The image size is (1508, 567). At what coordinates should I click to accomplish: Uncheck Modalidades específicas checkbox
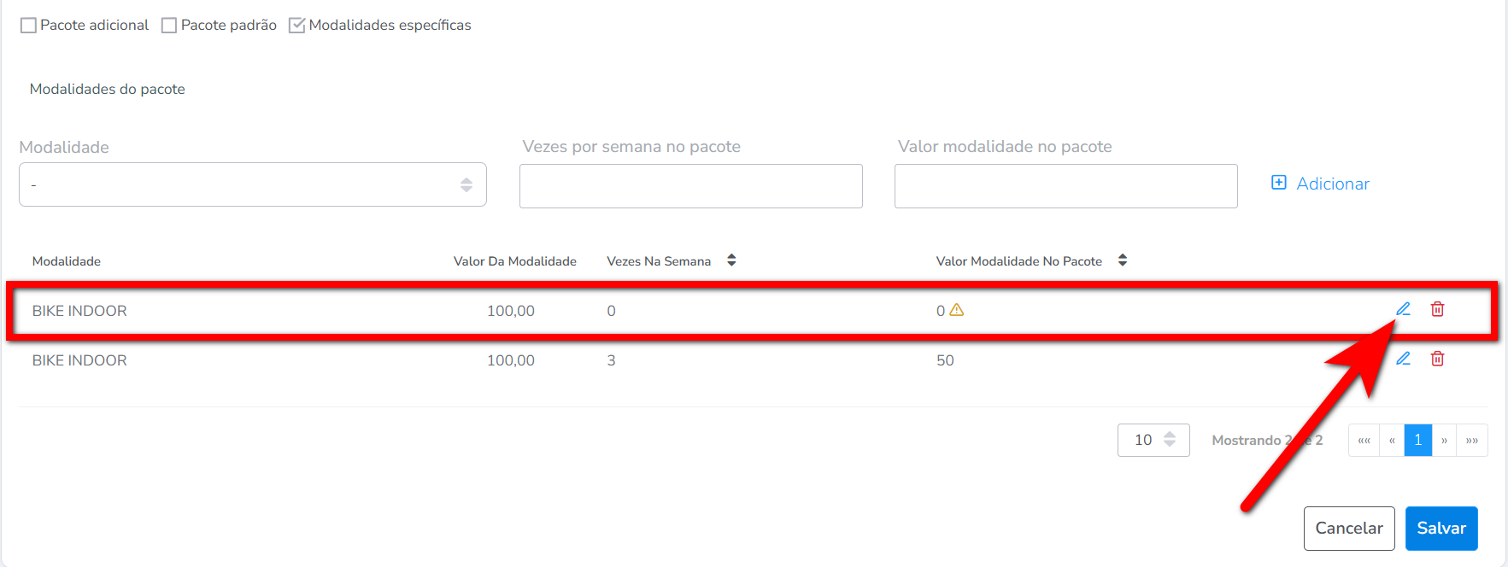(x=297, y=26)
